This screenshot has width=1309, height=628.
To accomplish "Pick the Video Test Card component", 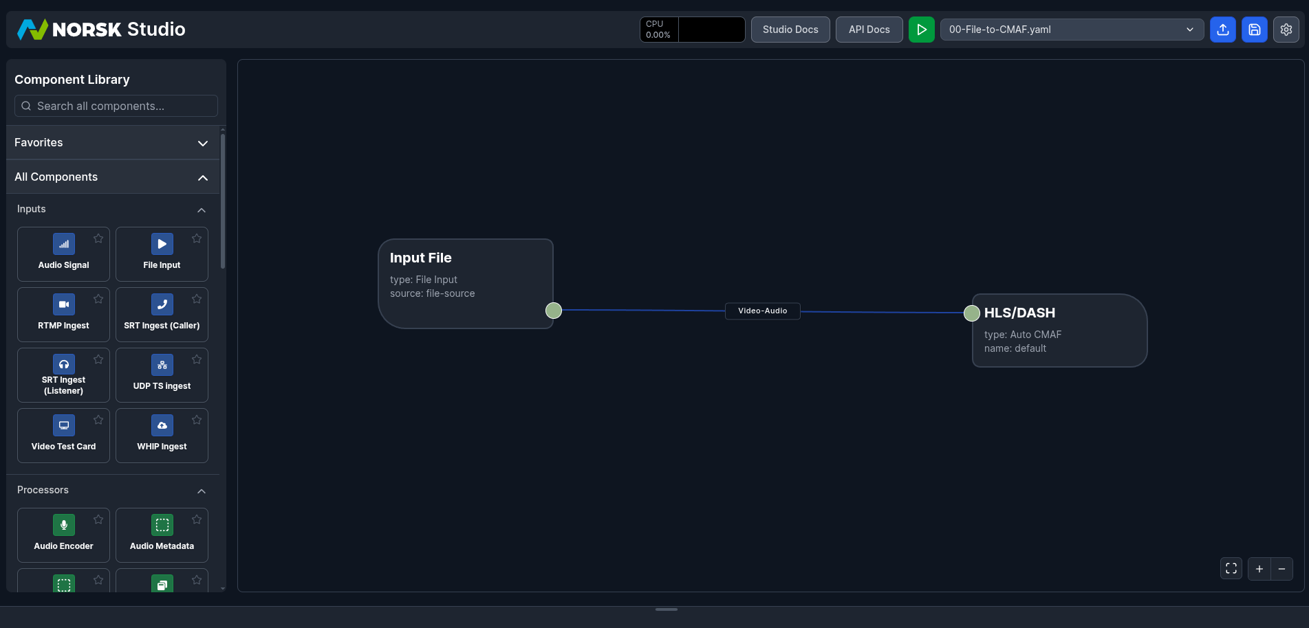I will click(63, 435).
